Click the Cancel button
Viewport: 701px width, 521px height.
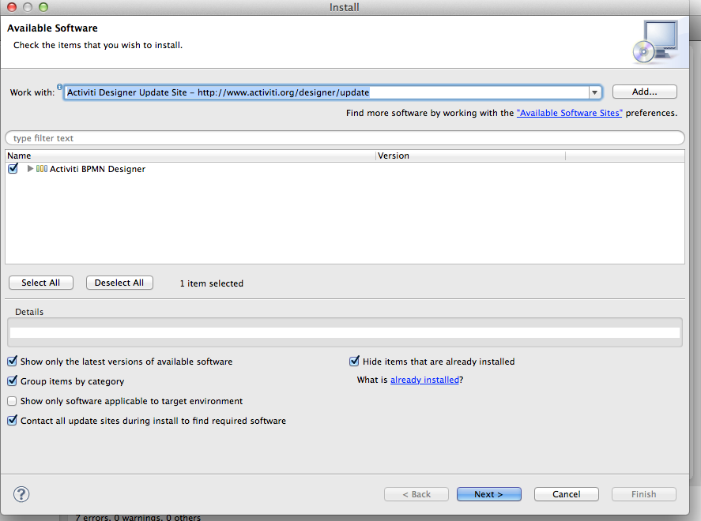[x=567, y=494]
